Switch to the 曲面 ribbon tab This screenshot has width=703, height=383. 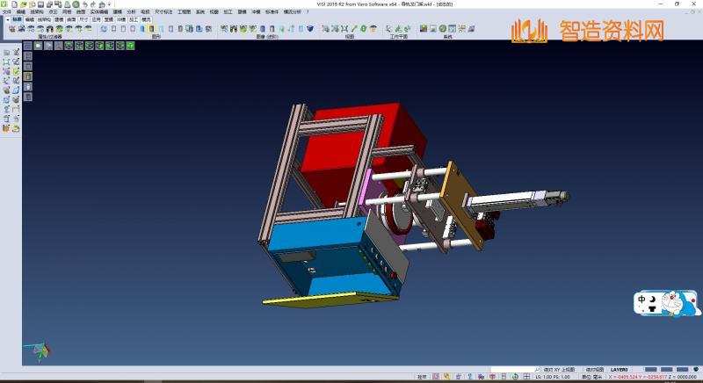(70, 18)
